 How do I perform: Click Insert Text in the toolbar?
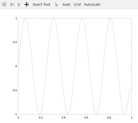tap(42, 4)
